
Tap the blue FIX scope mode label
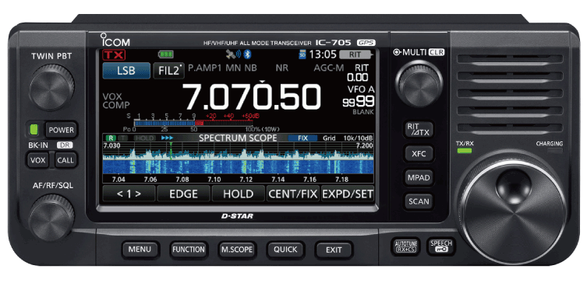click(302, 138)
